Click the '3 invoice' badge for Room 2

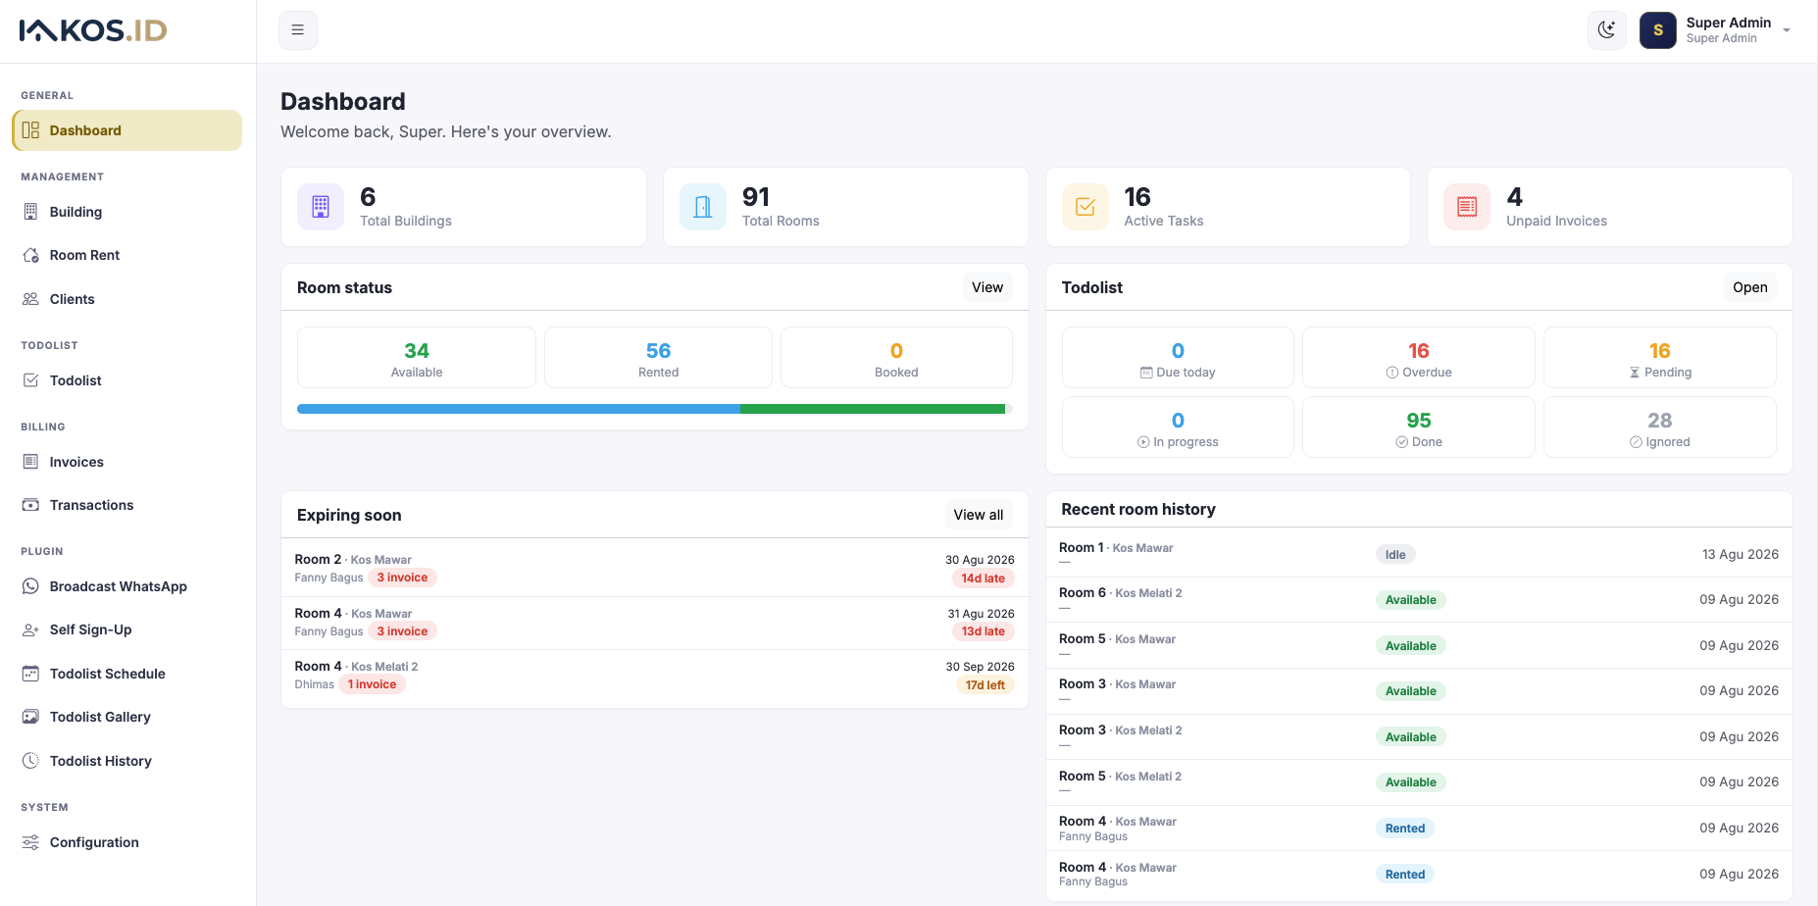[402, 578]
